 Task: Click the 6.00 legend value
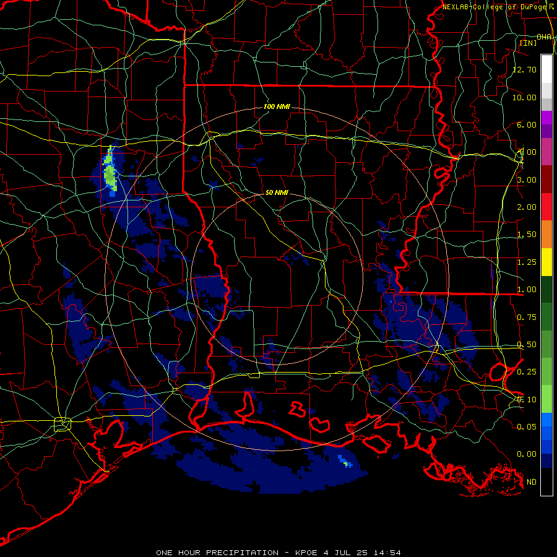pyautogui.click(x=527, y=124)
